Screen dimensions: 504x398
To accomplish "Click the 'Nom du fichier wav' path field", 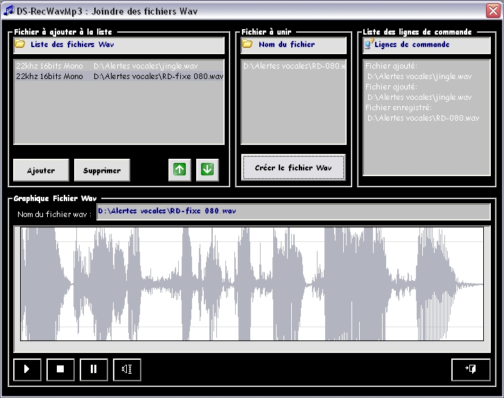I will tap(293, 211).
